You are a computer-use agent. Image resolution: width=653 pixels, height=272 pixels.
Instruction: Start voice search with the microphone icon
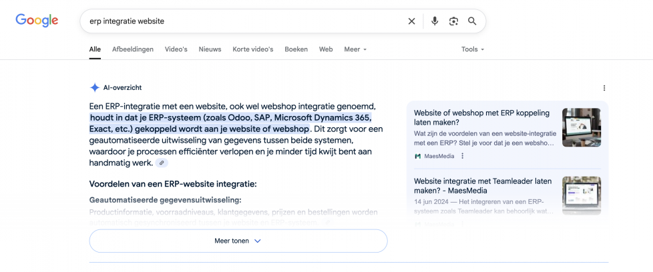coord(435,21)
